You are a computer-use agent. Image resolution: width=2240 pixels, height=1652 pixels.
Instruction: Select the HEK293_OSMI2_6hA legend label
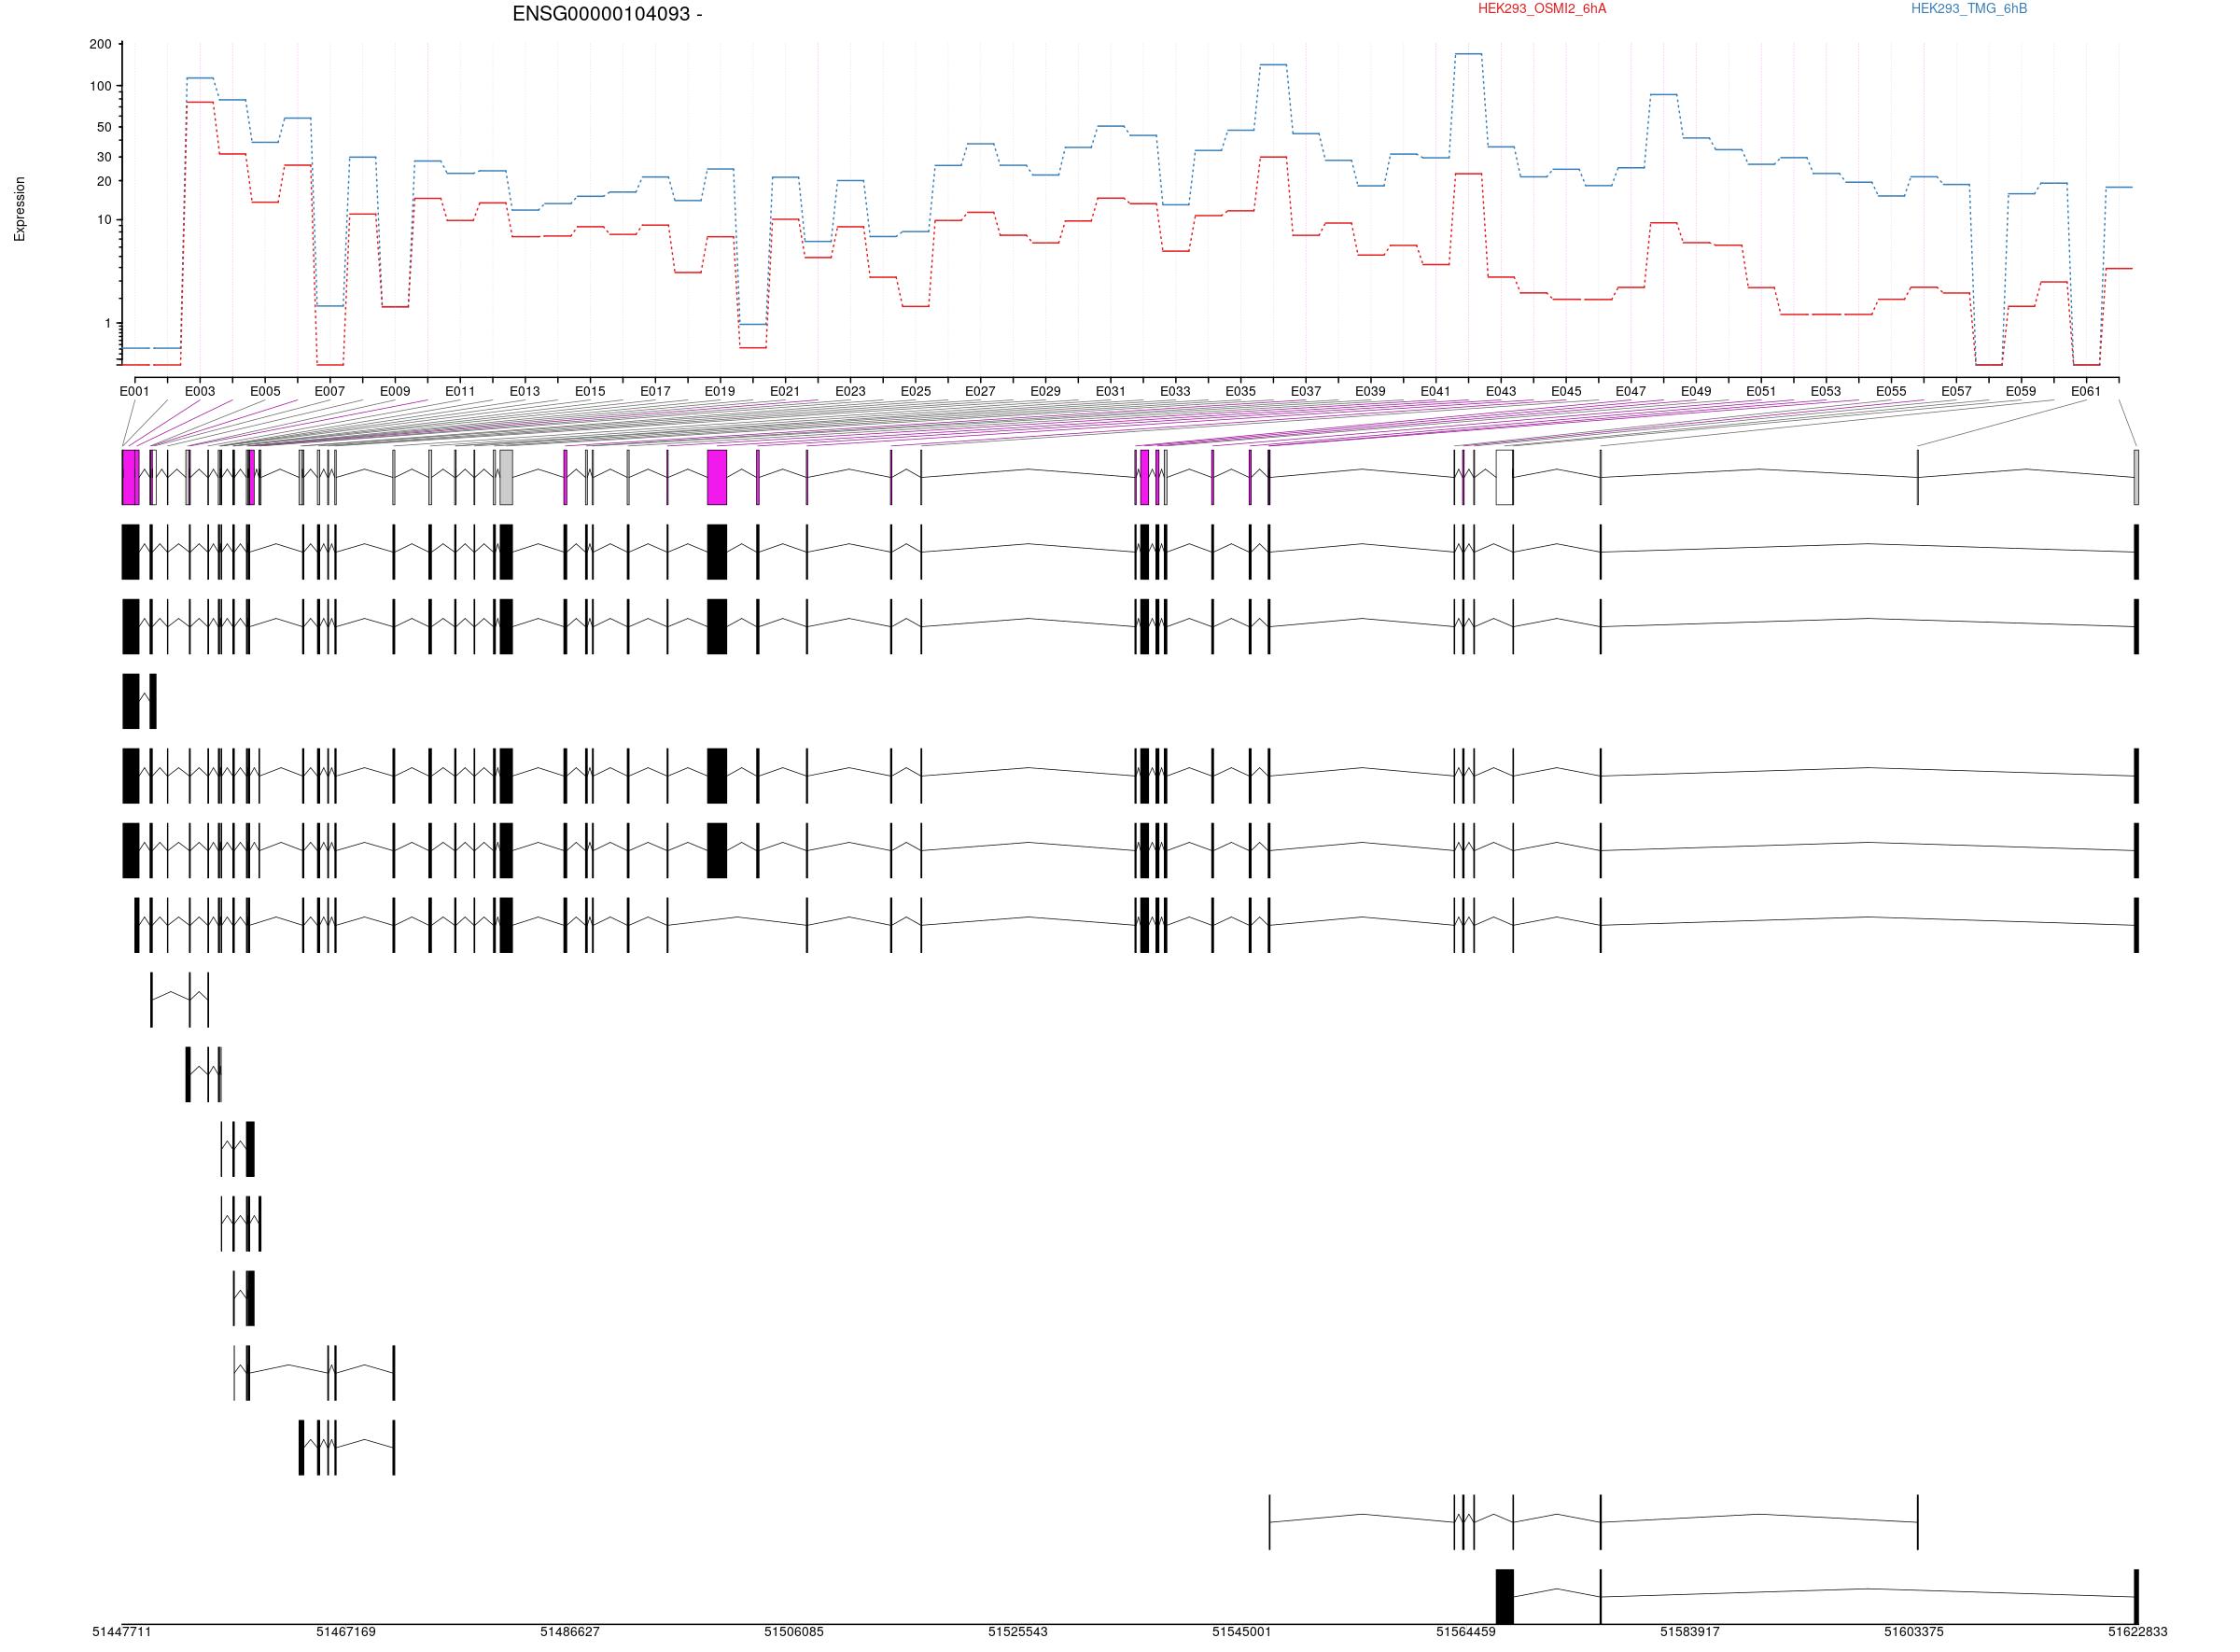(x=1542, y=9)
